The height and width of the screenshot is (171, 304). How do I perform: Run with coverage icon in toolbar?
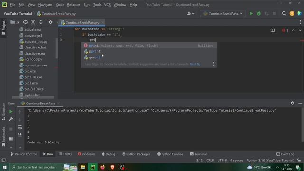(266, 14)
